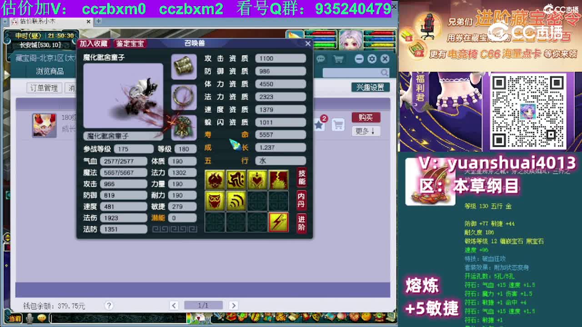Close the 召唤兽 summon pet panel
The width and height of the screenshot is (582, 327).
(x=308, y=44)
